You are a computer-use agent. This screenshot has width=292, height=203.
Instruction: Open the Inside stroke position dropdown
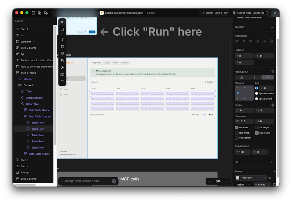click(243, 184)
